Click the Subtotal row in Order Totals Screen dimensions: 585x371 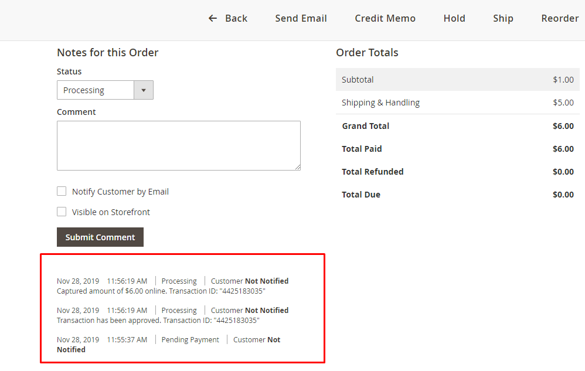coord(457,80)
